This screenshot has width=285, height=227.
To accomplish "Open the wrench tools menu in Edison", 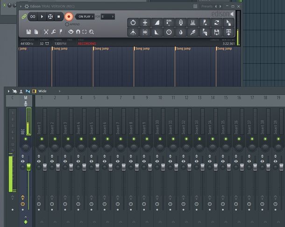I will (x=53, y=32).
